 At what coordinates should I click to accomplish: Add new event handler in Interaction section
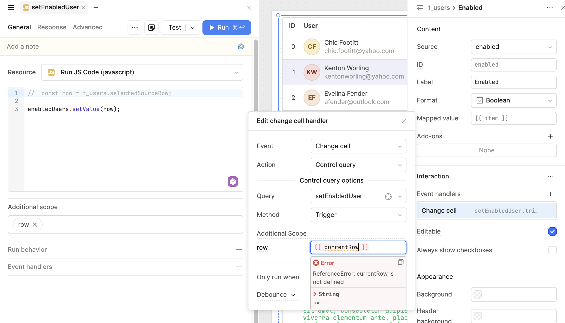[x=550, y=194]
